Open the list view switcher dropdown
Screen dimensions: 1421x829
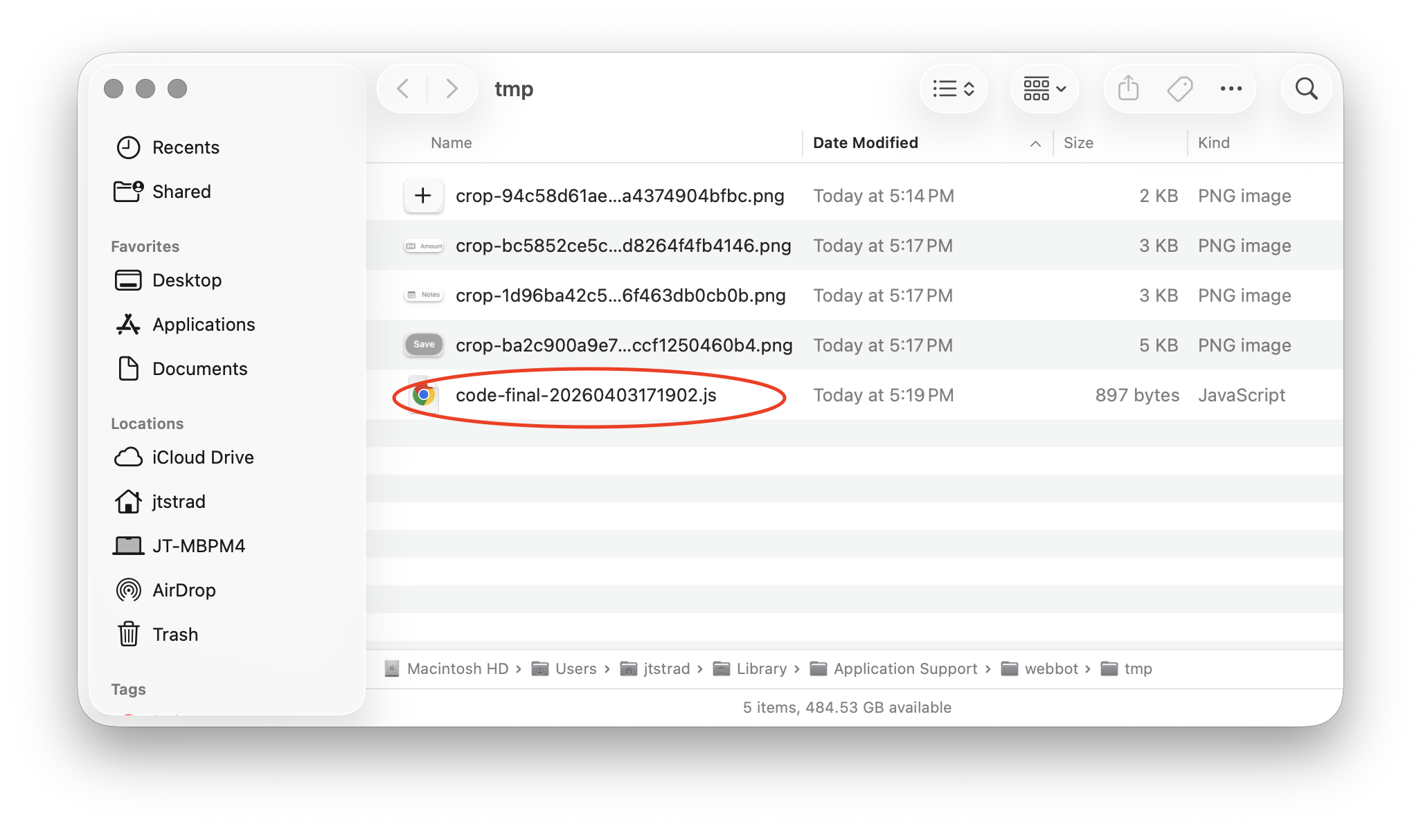954,89
